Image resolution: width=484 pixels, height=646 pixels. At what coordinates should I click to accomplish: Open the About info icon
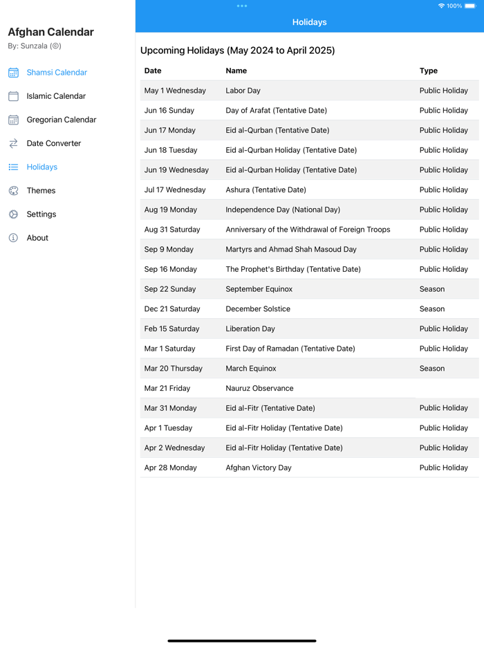click(x=13, y=238)
